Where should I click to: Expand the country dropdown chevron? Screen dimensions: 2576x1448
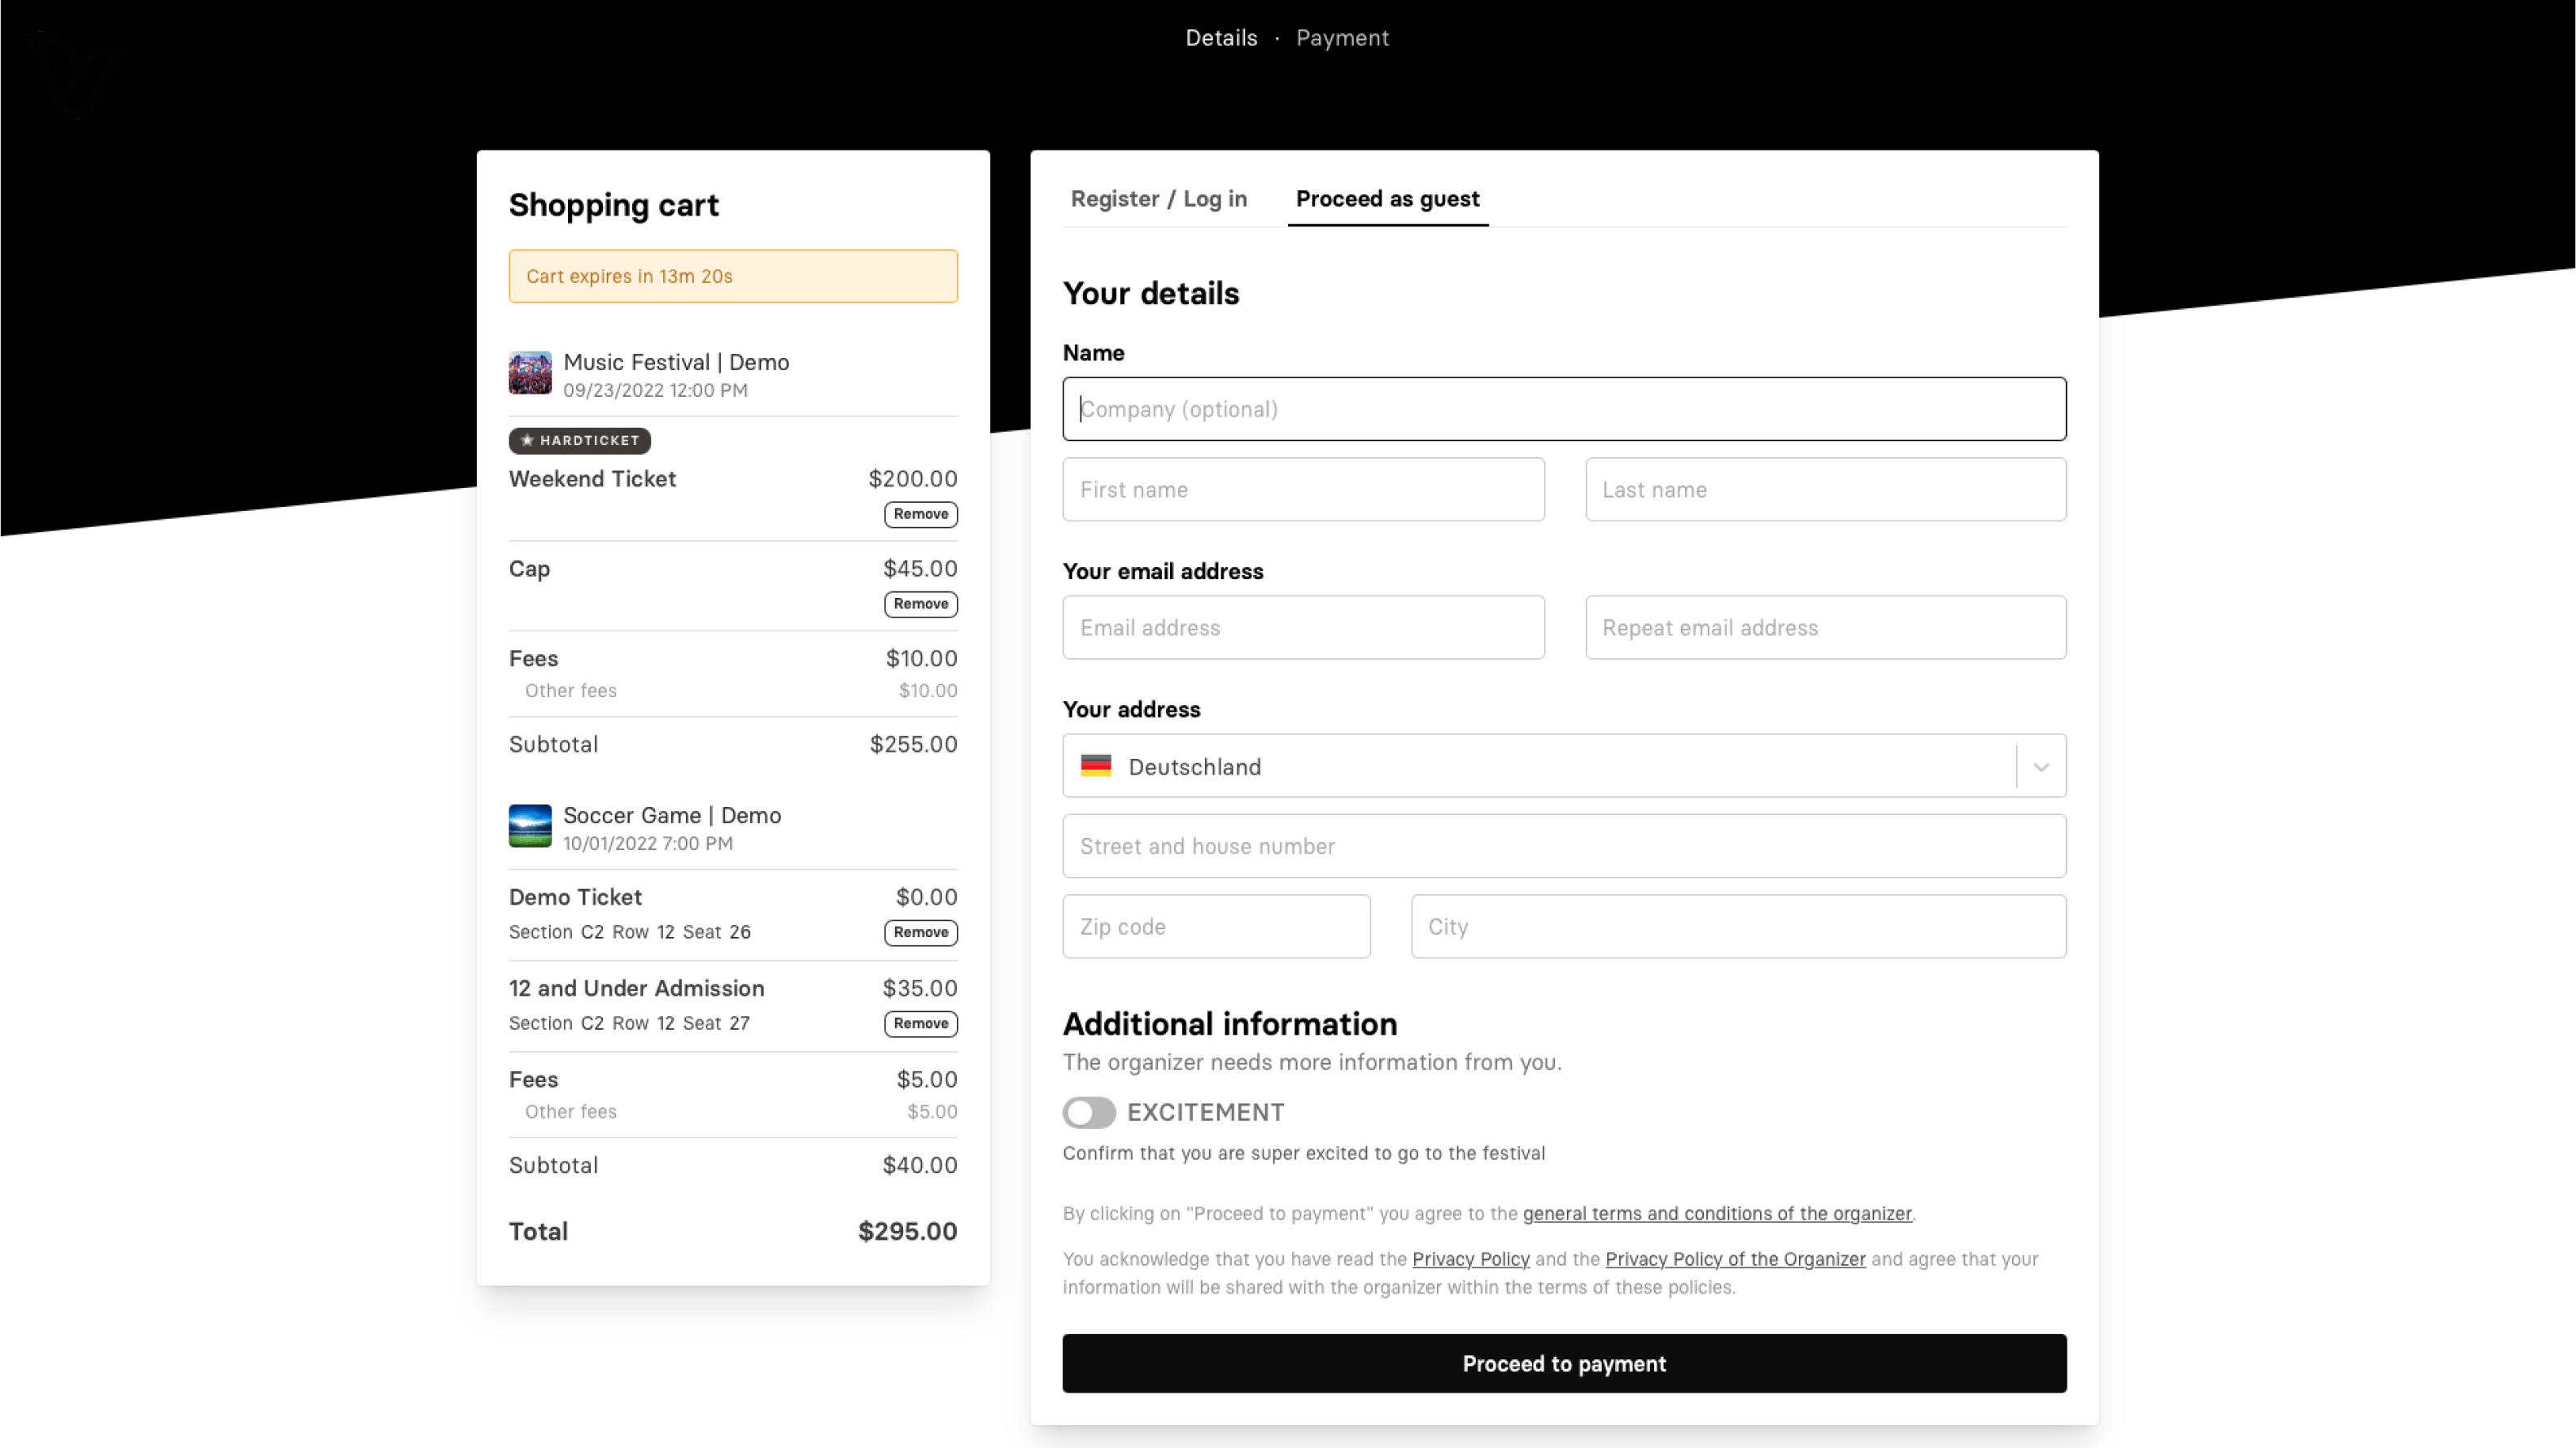[x=2041, y=767]
